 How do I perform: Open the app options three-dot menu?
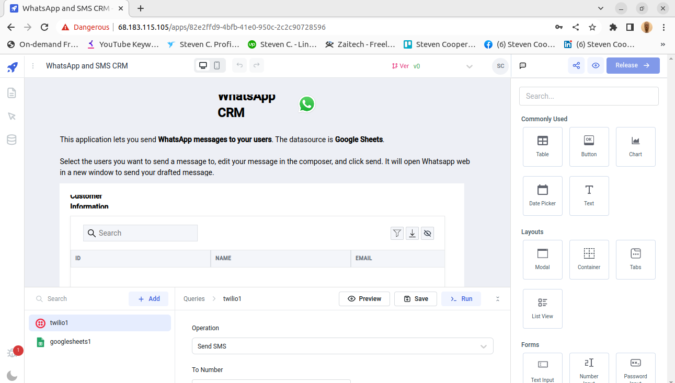[x=33, y=66]
